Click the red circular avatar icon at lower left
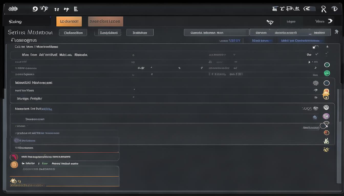 click(14, 157)
